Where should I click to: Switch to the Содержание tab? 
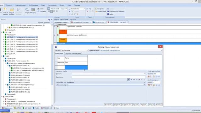(59, 53)
